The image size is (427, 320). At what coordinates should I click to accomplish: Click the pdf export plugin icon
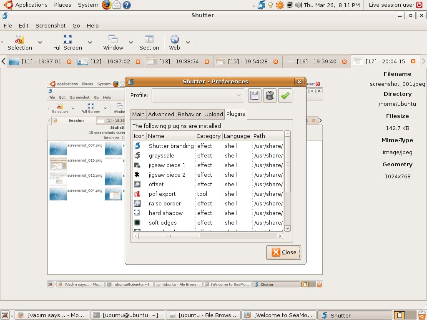point(137,194)
